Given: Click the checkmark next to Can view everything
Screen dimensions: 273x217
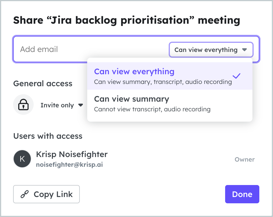Looking at the screenshot, I should [237, 76].
